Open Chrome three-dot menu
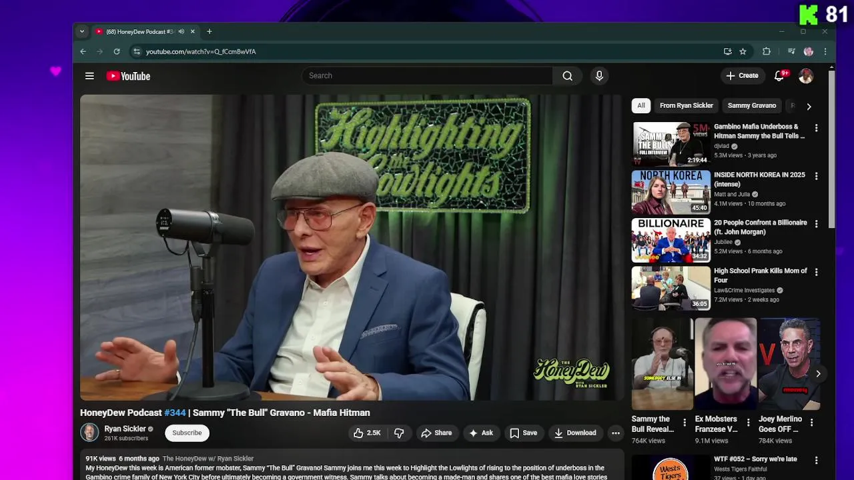This screenshot has height=480, width=854. click(825, 51)
